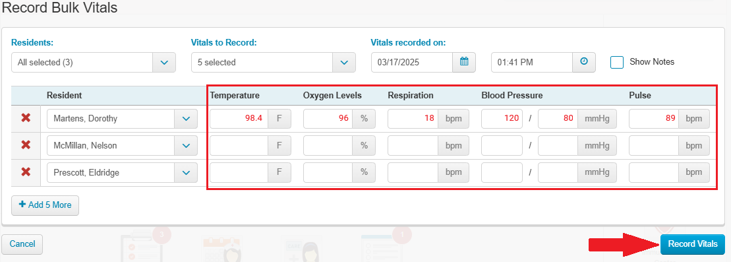Enable the Show Notes checkbox
Image resolution: width=731 pixels, height=262 pixels.
coord(617,62)
